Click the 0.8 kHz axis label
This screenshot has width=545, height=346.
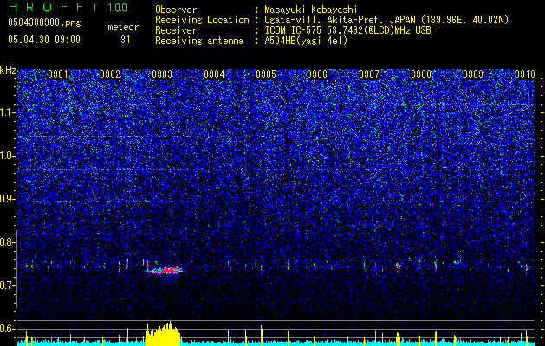[x=8, y=242]
